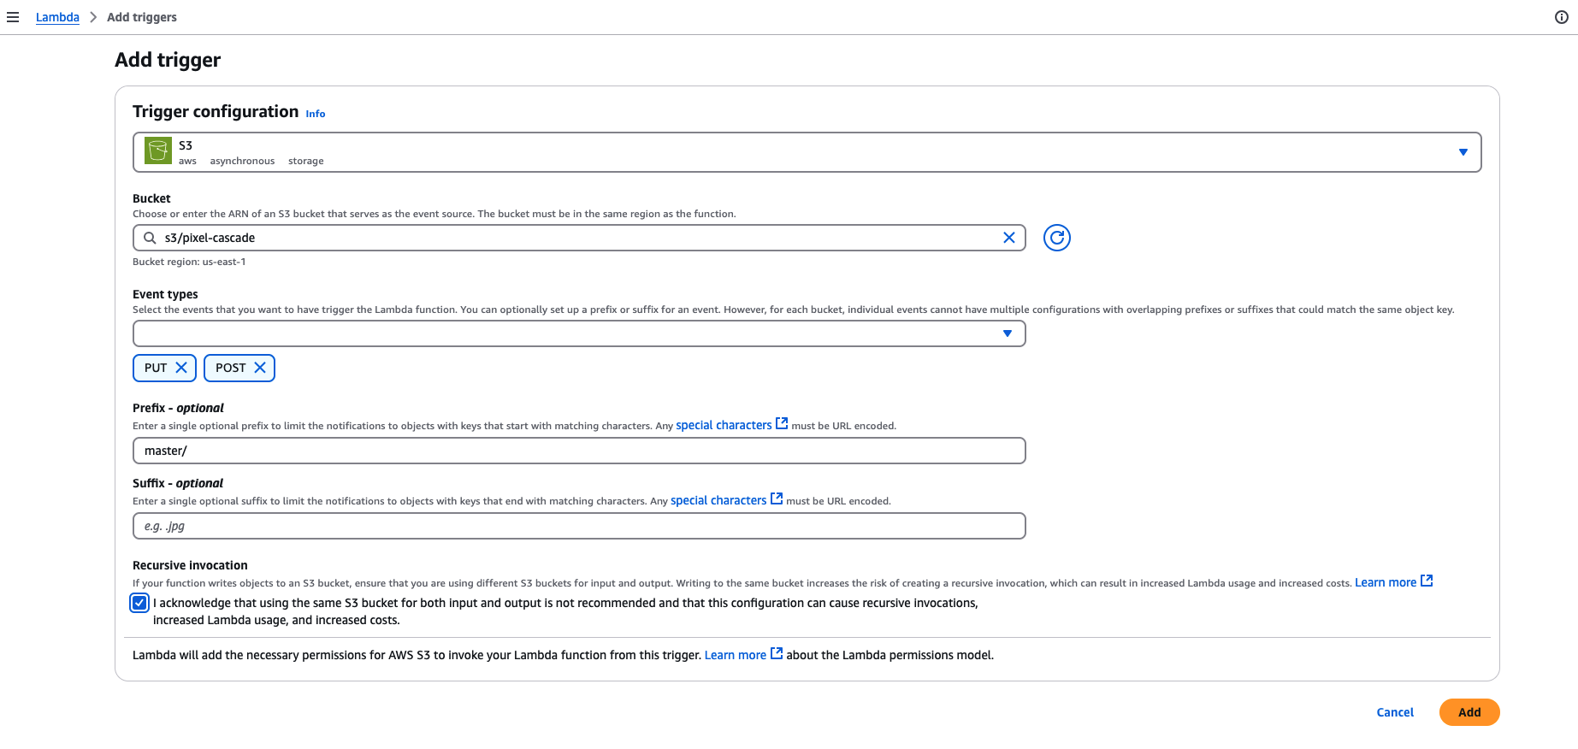Open the Trigger configuration Info link
This screenshot has width=1578, height=749.
[x=316, y=114]
